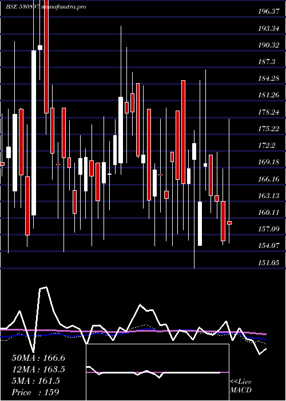This screenshot has width=286, height=401.
Task: Click the 12MA : 163.5 readout
Action: click(38, 369)
